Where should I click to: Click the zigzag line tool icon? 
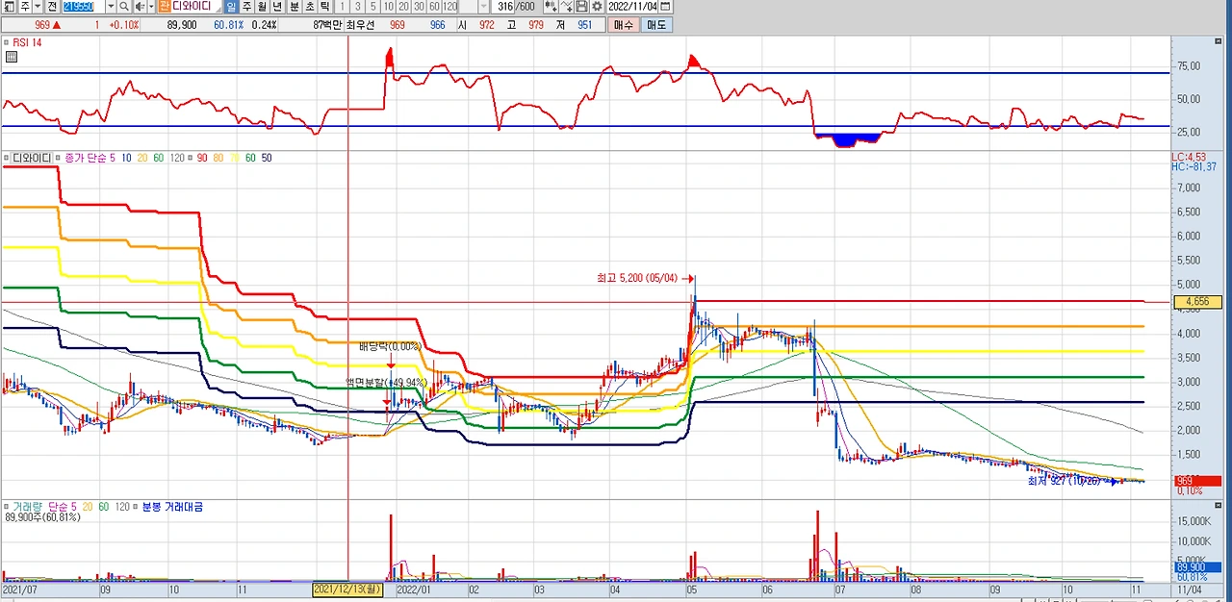pyautogui.click(x=566, y=7)
